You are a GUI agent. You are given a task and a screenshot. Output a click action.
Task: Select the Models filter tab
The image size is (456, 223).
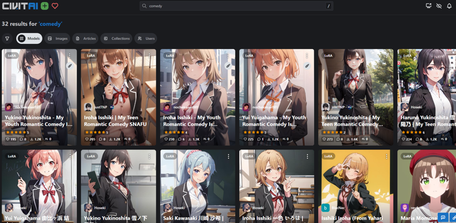(x=30, y=38)
